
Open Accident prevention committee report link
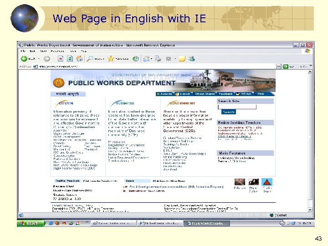(x=176, y=187)
